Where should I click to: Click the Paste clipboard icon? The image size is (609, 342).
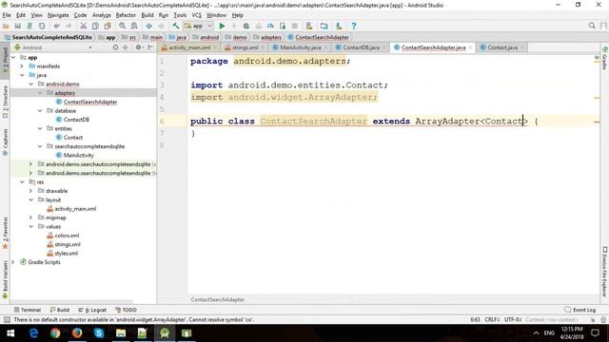108,26
